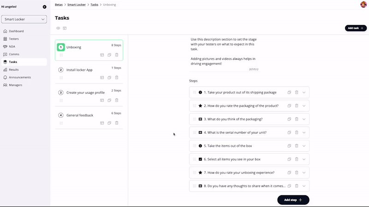Click the task description text field
369x207 pixels.
[224, 53]
